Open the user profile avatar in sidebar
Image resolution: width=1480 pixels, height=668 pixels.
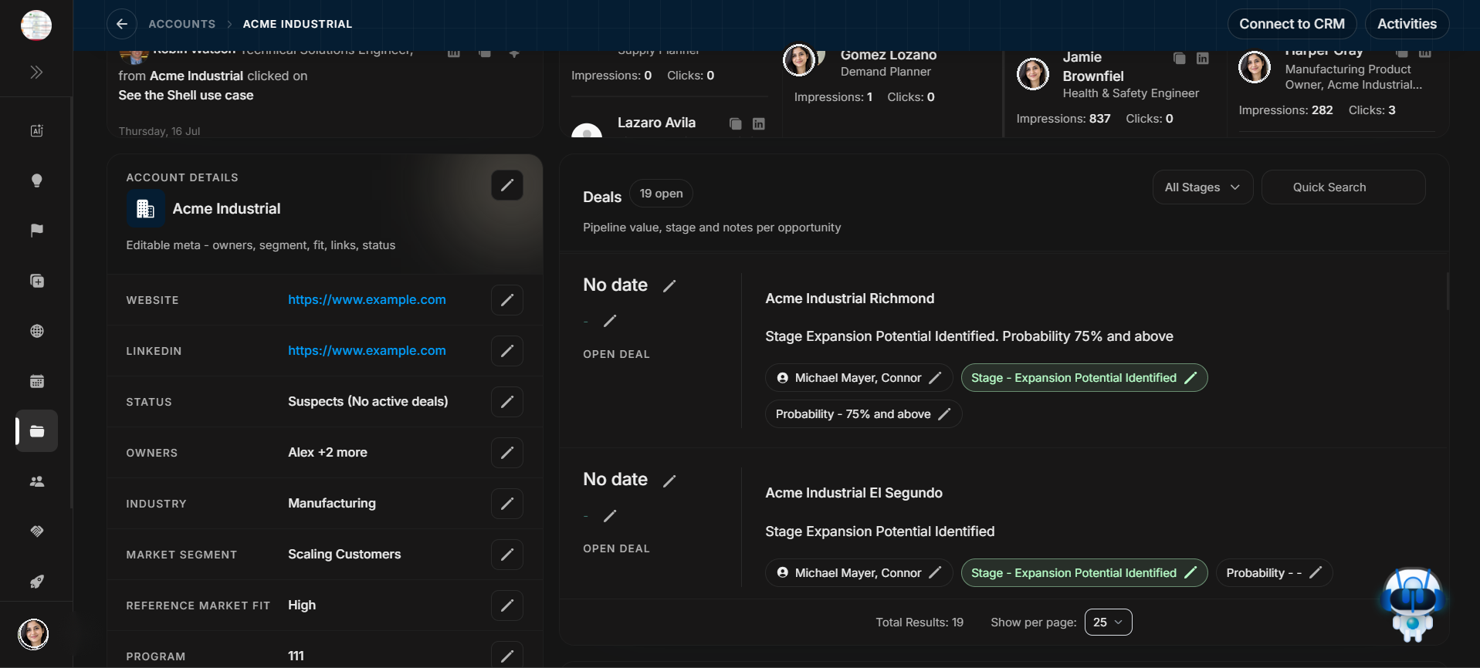tap(33, 634)
